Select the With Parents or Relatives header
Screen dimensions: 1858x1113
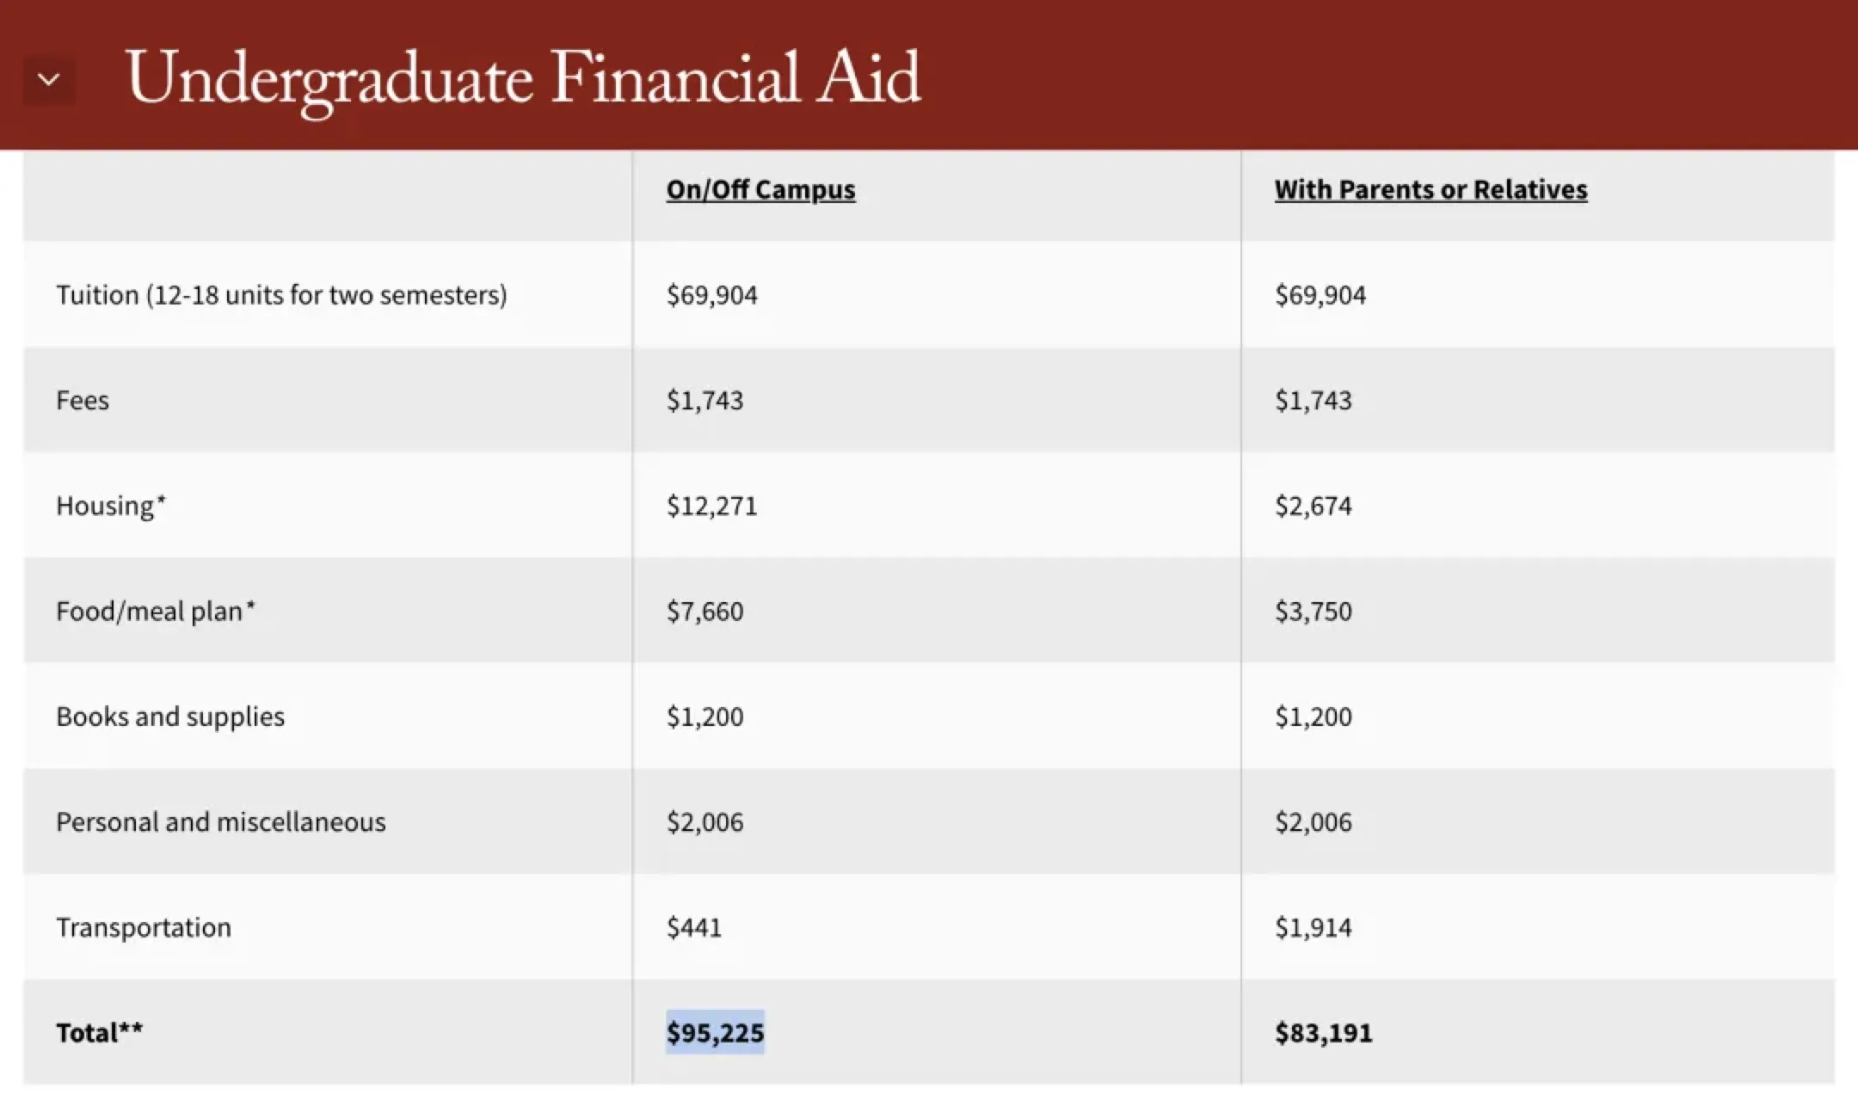tap(1430, 189)
